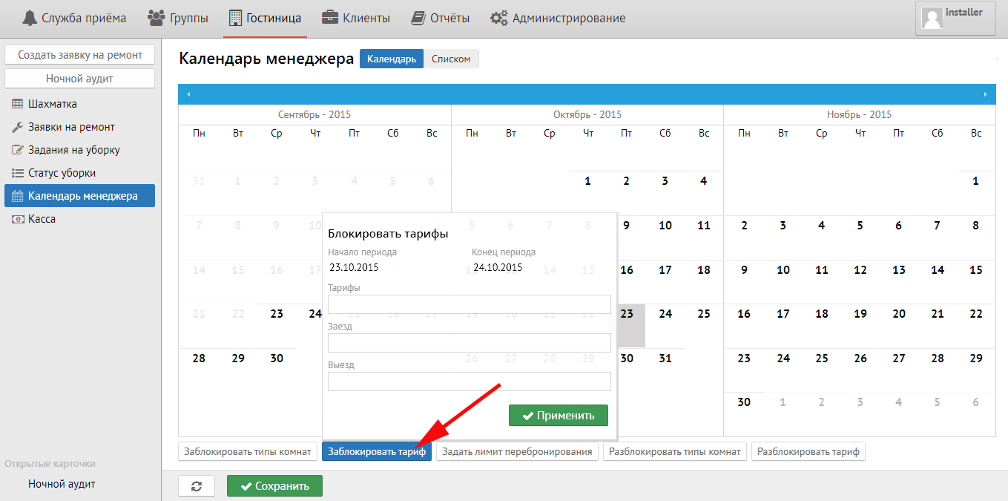1008x501 pixels.
Task: Go to previous months with the left arrow
Action: pos(188,94)
